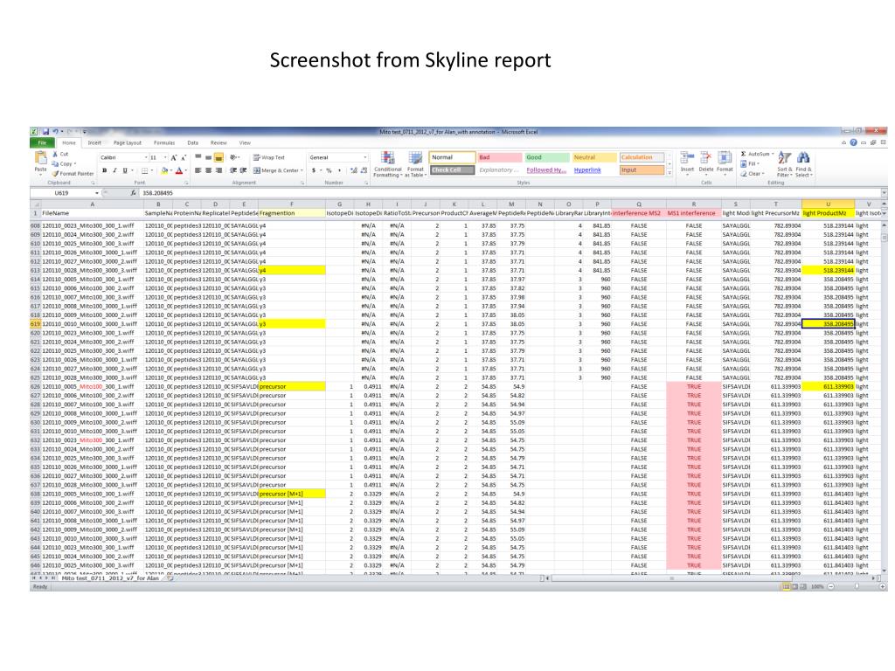Click the Find & Select binoculars icon
Viewport: 895px width, 671px height.
pos(803,158)
